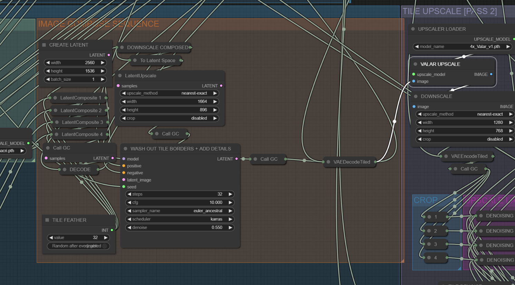This screenshot has height=285, width=515.
Task: Increase denoise value with right arrow
Action: point(230,227)
